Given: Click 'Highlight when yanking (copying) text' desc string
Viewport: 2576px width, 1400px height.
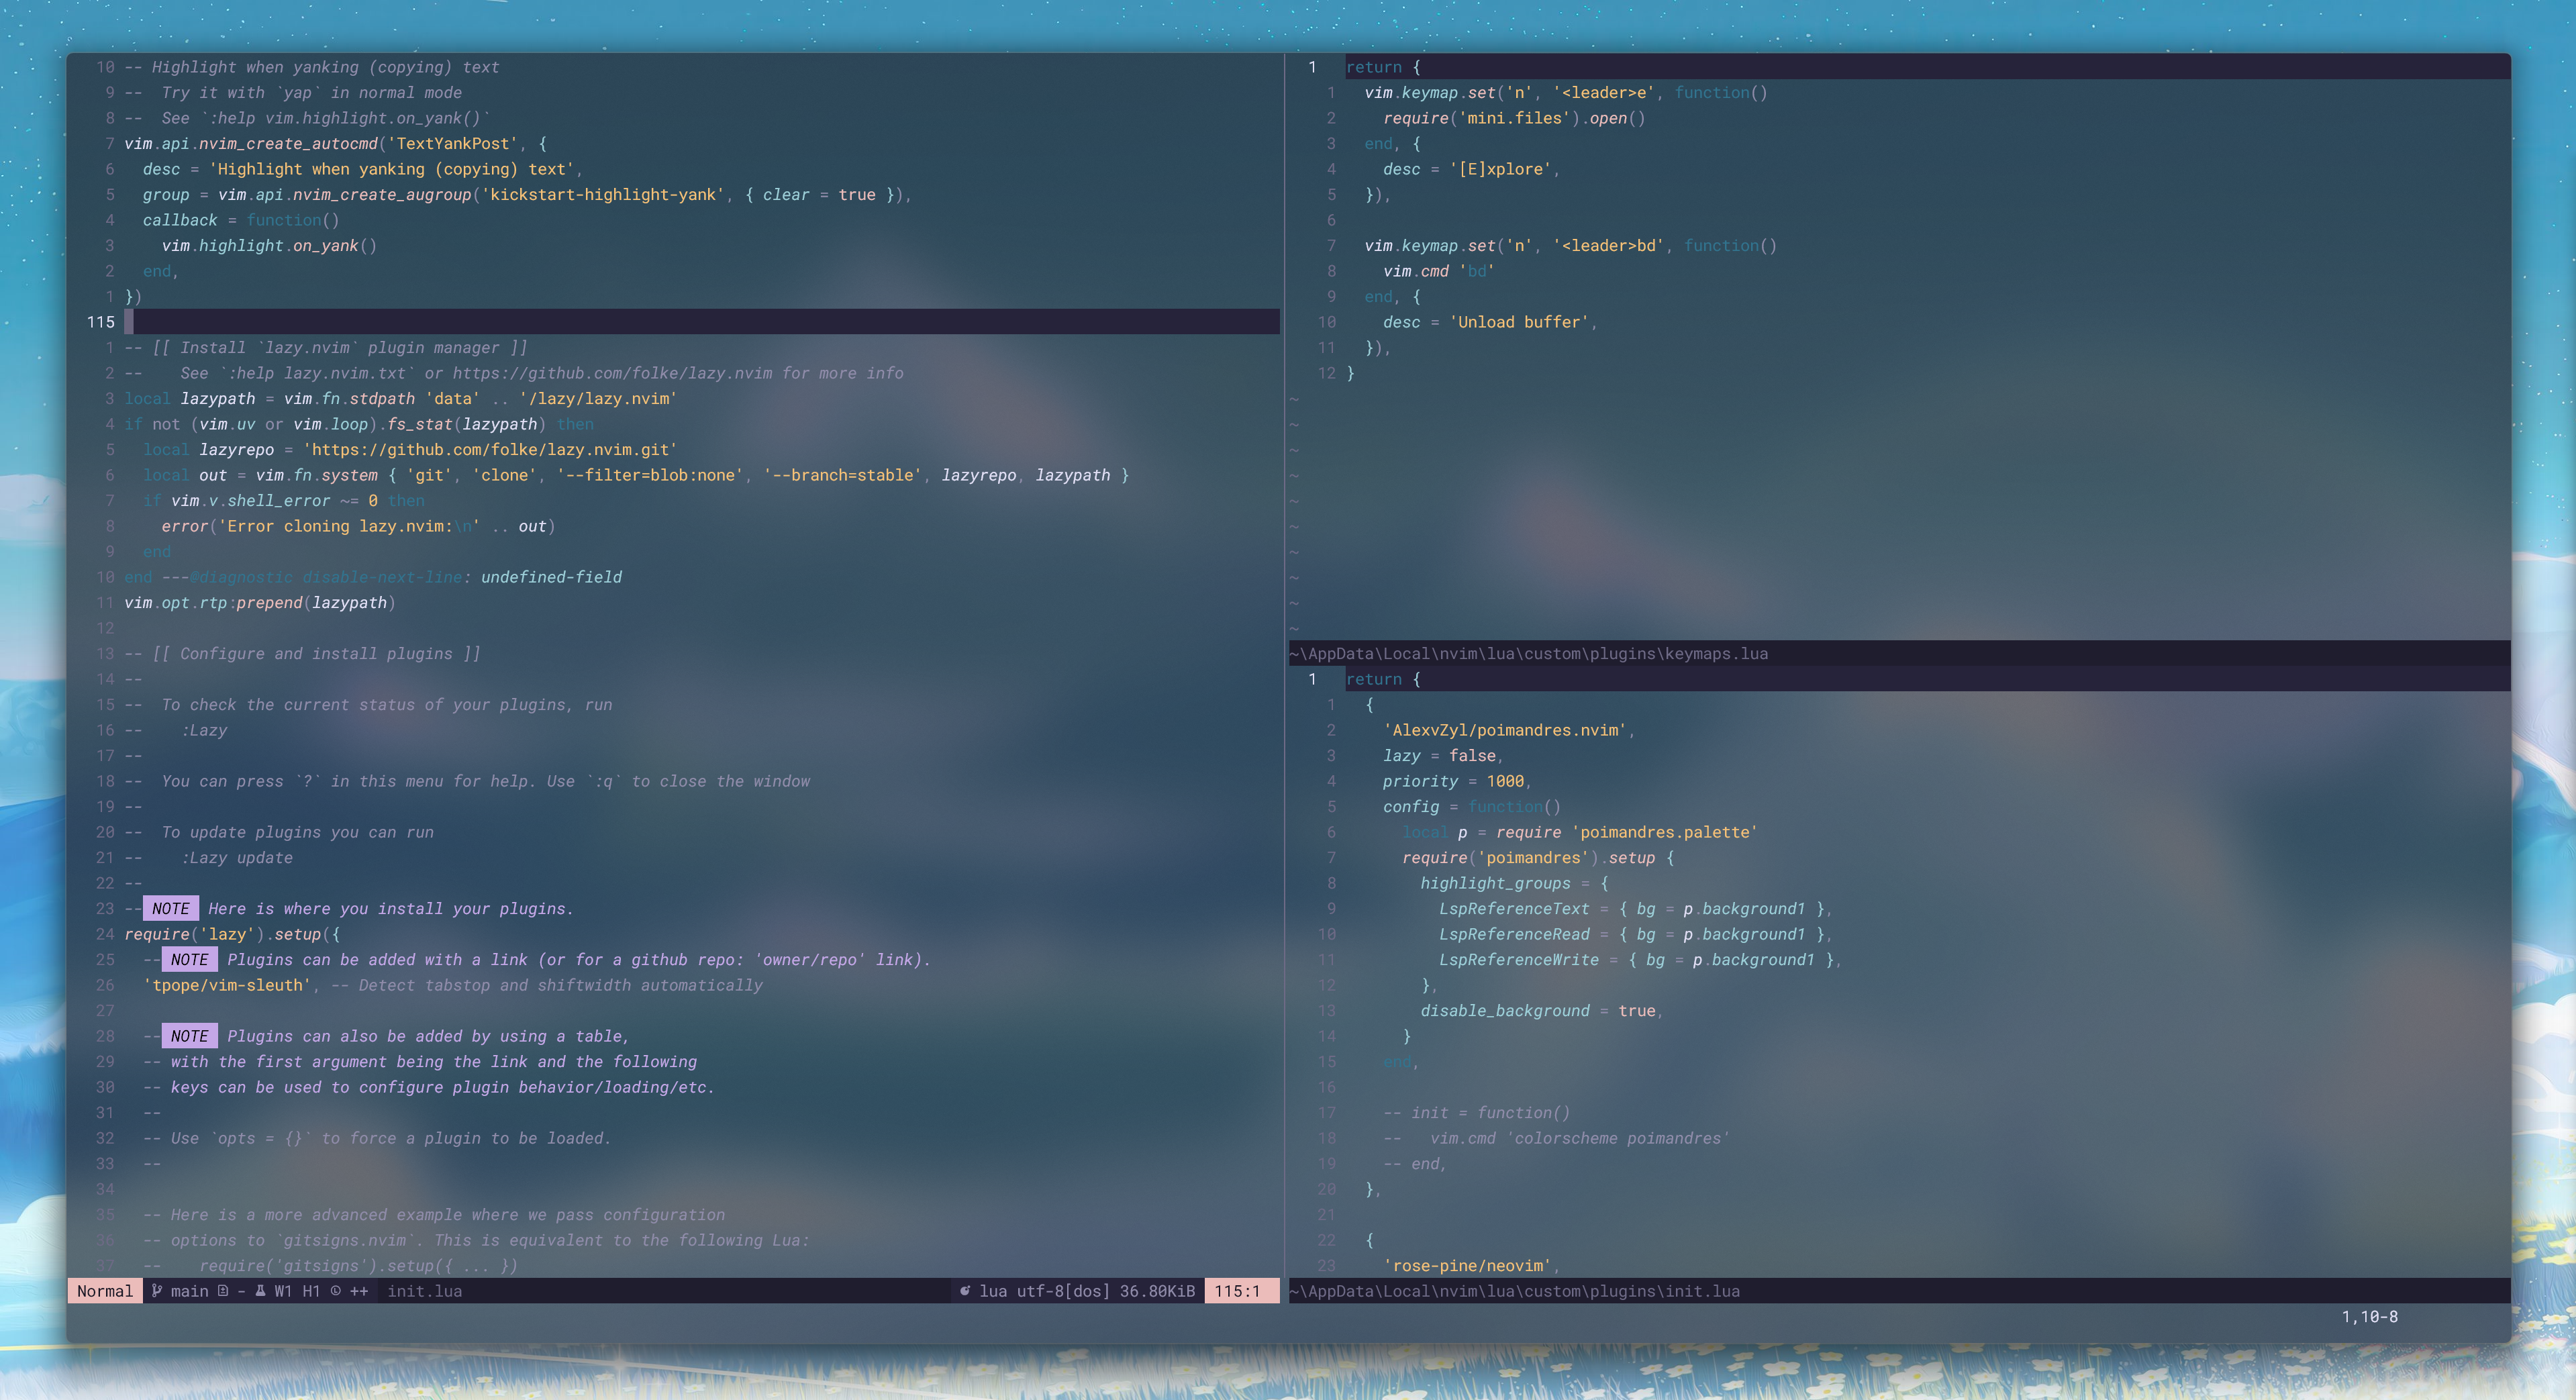Looking at the screenshot, I should 392,169.
